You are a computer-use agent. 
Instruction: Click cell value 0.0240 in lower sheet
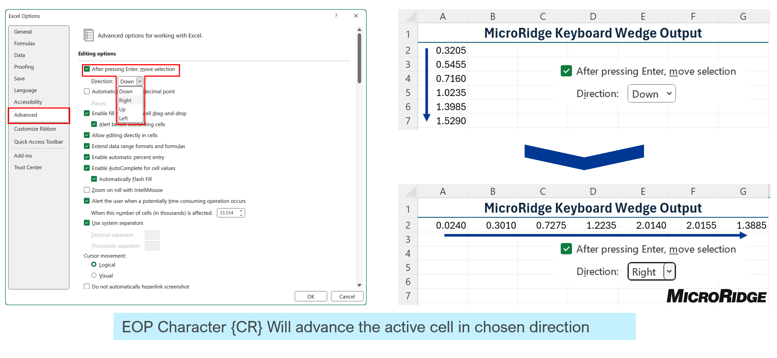450,225
